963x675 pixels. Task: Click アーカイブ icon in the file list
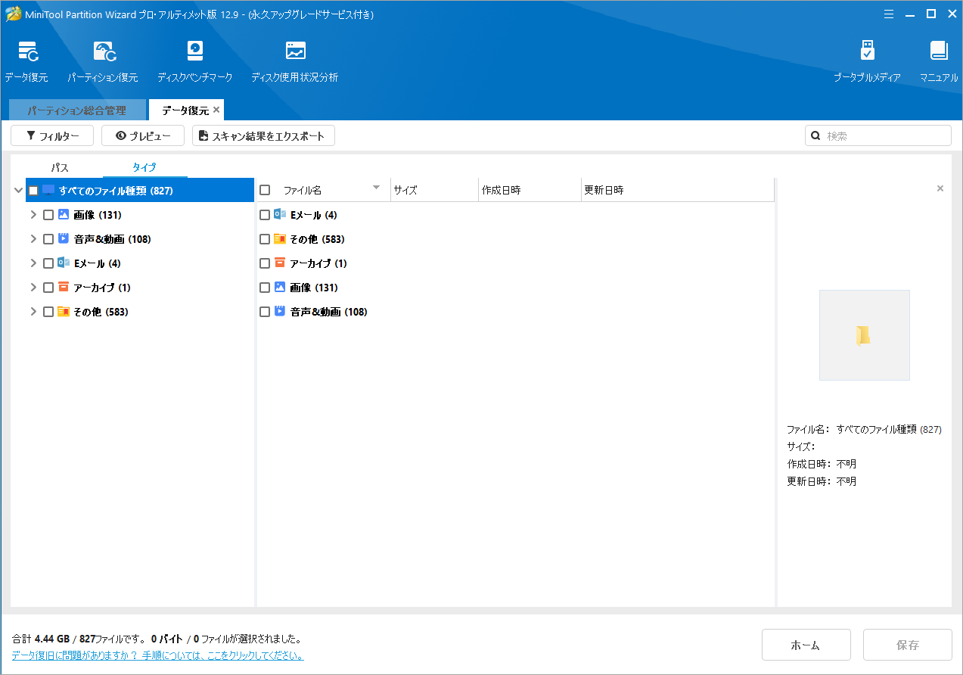click(x=280, y=263)
